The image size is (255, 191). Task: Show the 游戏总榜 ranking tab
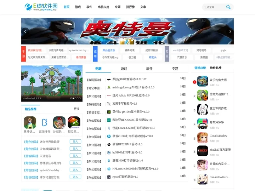pos(200,68)
